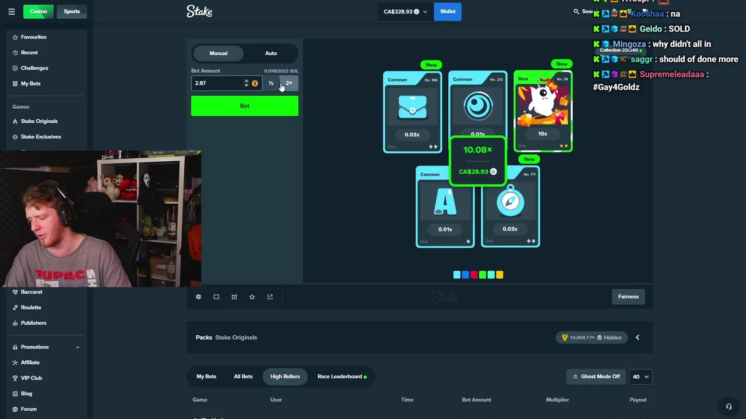This screenshot has height=419, width=746.
Task: Click the Stake Originals link beside Packs
Action: coord(236,338)
